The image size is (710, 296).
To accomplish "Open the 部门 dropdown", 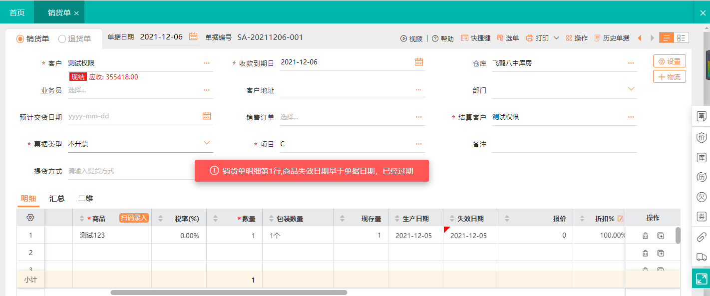I will 631,89.
